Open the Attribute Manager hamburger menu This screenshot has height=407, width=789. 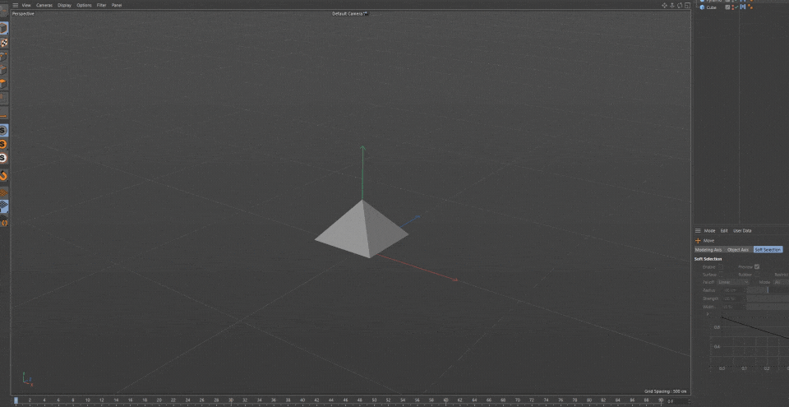pyautogui.click(x=698, y=231)
